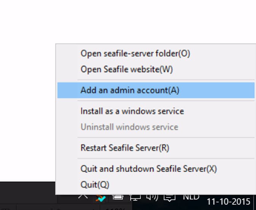Select Open seafile-server folder(O)
Viewport: 256px width, 210px height.
pyautogui.click(x=135, y=53)
